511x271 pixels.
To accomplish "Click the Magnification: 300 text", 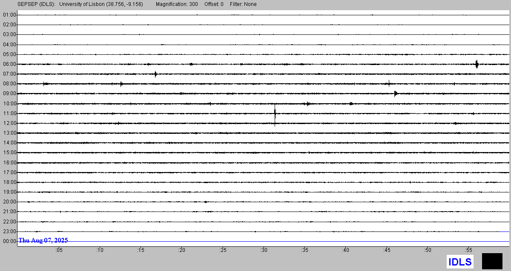I will [x=177, y=4].
